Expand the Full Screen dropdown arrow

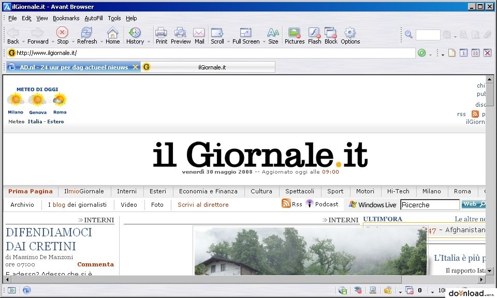[x=264, y=41]
